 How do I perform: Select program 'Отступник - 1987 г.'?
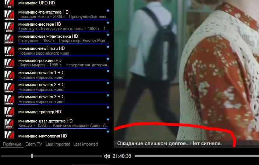(x=37, y=41)
